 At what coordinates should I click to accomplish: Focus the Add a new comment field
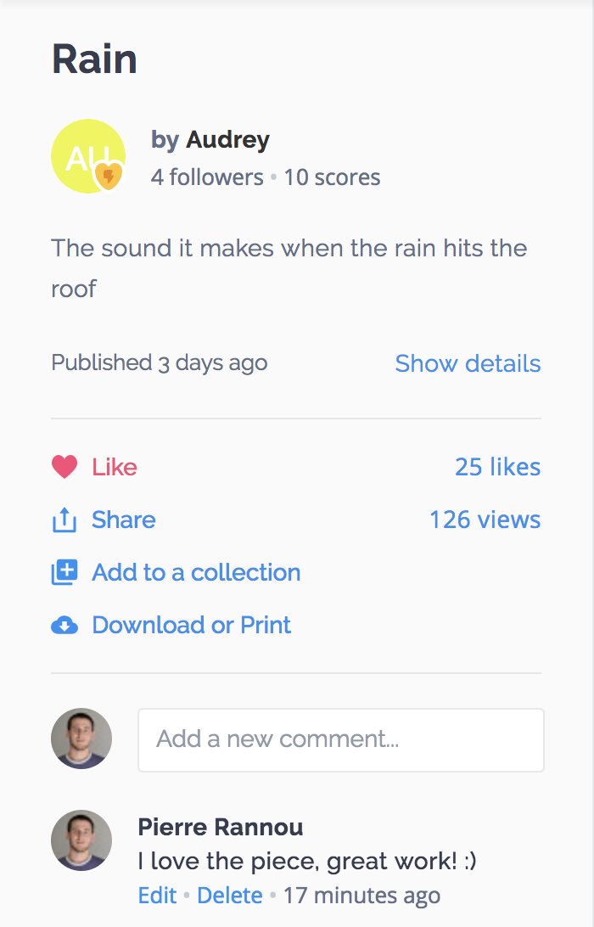341,740
